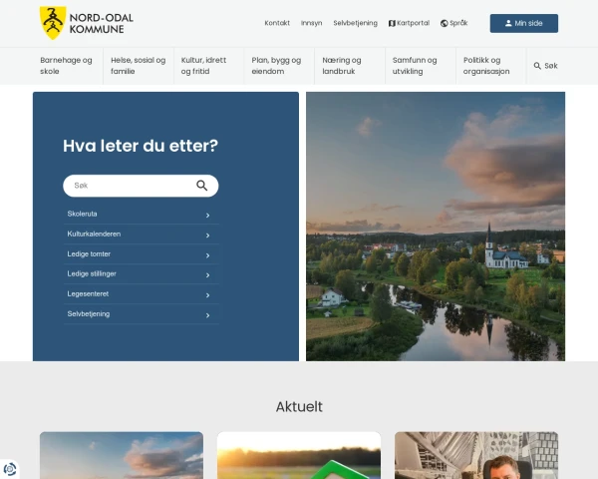Click the Nord-Odal Kommune coat of arms logo
This screenshot has width=598, height=479.
53,23
